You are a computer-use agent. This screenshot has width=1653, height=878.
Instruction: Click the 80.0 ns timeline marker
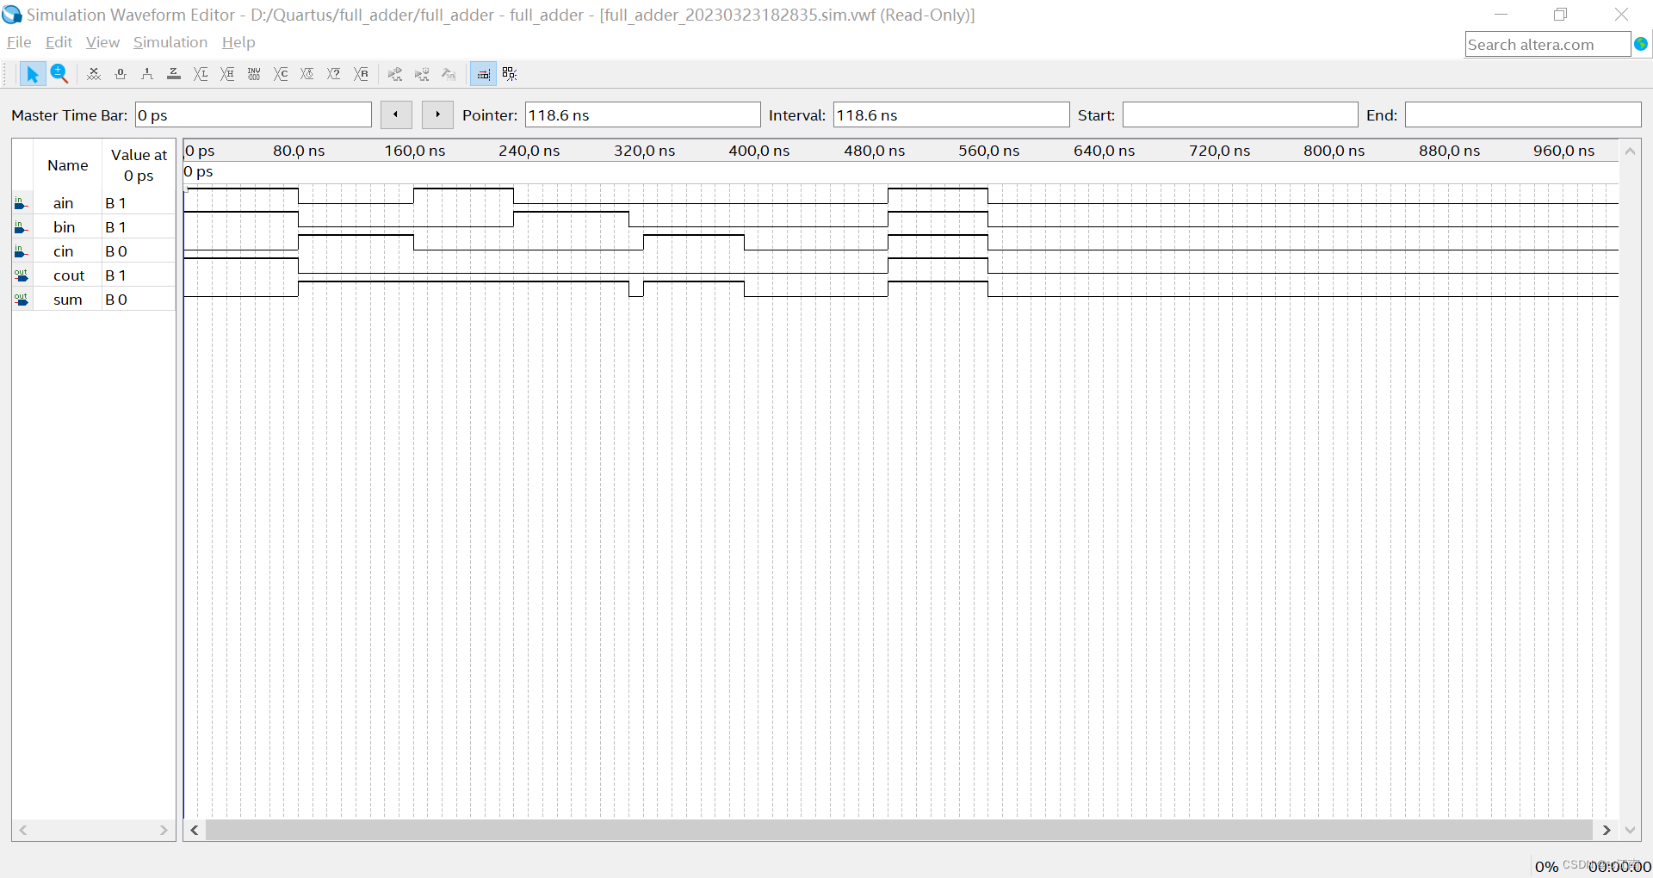pyautogui.click(x=299, y=151)
